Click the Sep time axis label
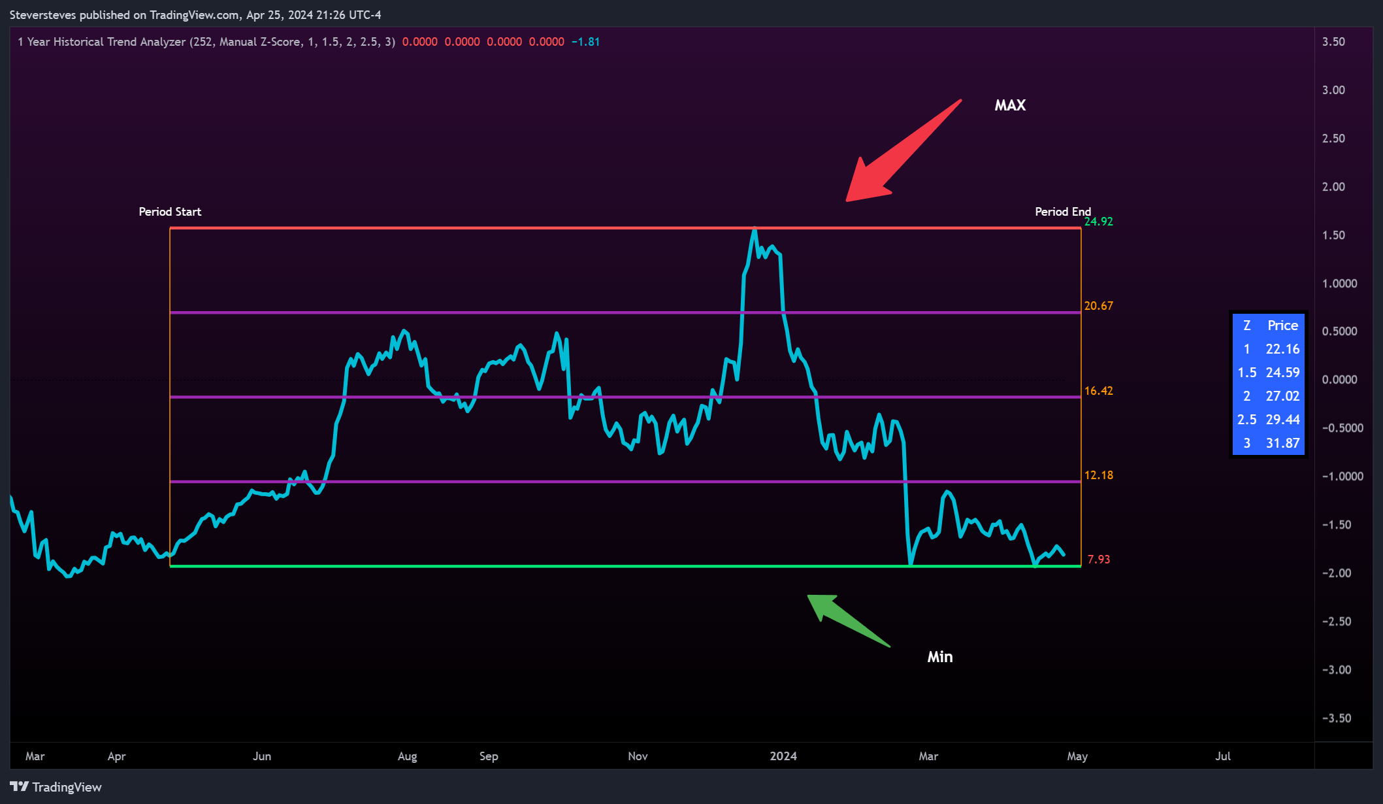 pos(489,756)
